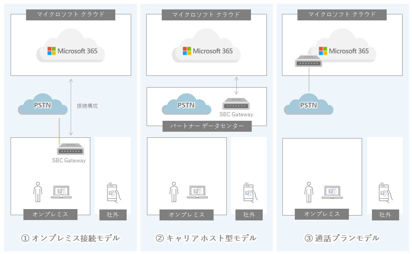Viewport: 412px width, 254px height.
Task: Click the Teams mobile phone in model ① 社外
Action: (x=114, y=193)
